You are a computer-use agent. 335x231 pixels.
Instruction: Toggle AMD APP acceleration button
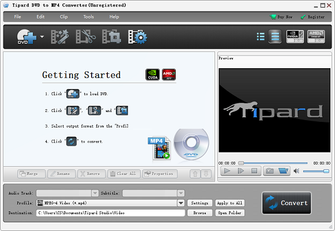316,37
